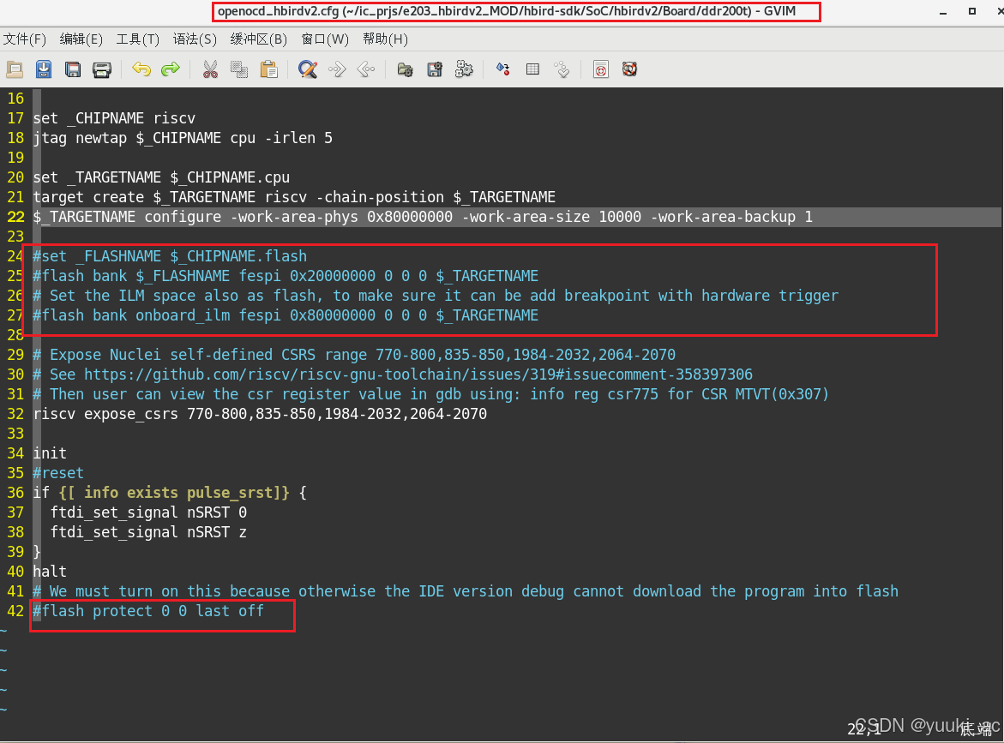Click "-work-area-backup 1" on line 22
The width and height of the screenshot is (1004, 743).
click(x=731, y=217)
